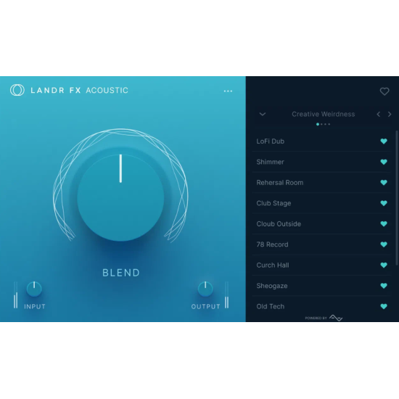Click the LANDR FX ACOUSTIC title
This screenshot has width=399, height=399.
click(79, 91)
